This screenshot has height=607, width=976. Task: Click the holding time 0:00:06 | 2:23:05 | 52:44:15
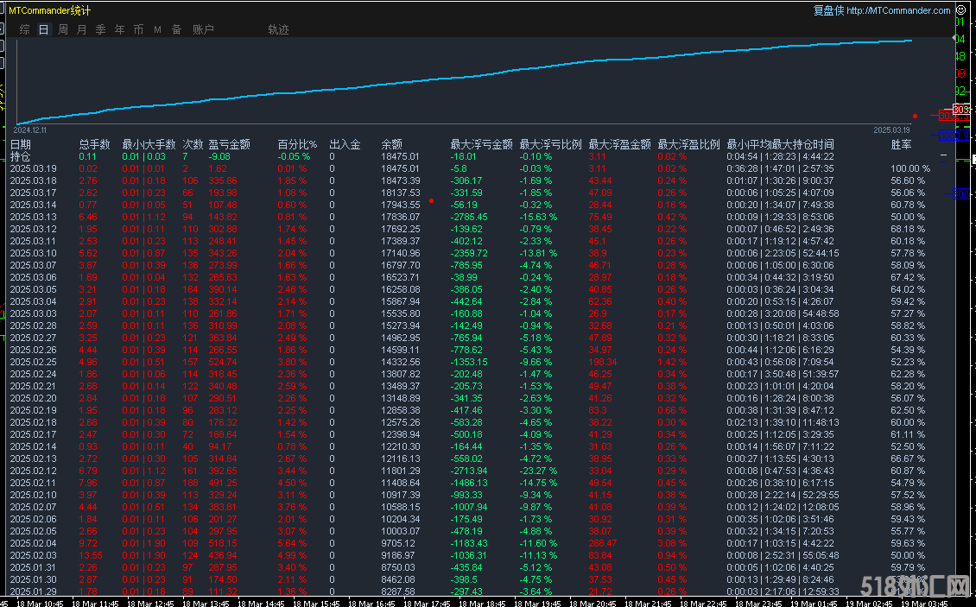pyautogui.click(x=783, y=253)
